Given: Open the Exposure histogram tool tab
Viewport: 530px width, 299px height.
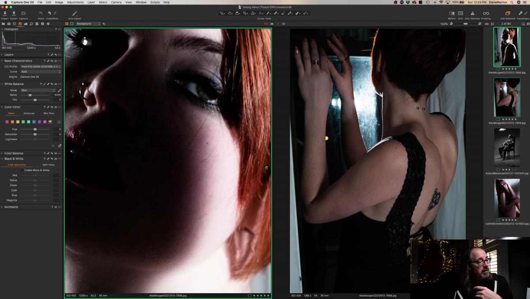Looking at the screenshot, I should pyautogui.click(x=26, y=23).
